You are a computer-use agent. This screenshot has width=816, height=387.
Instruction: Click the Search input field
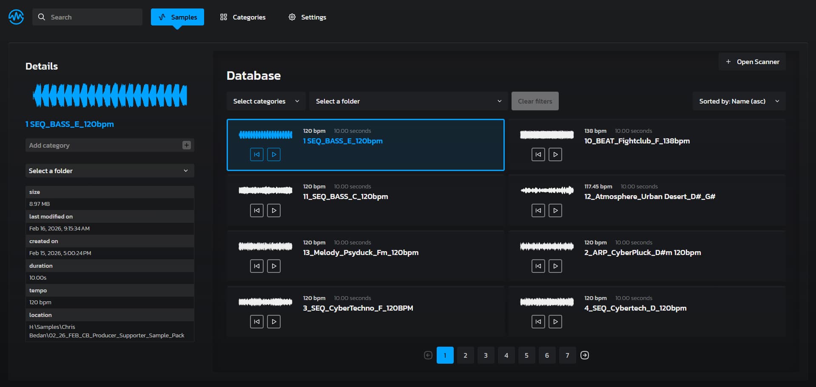[88, 17]
